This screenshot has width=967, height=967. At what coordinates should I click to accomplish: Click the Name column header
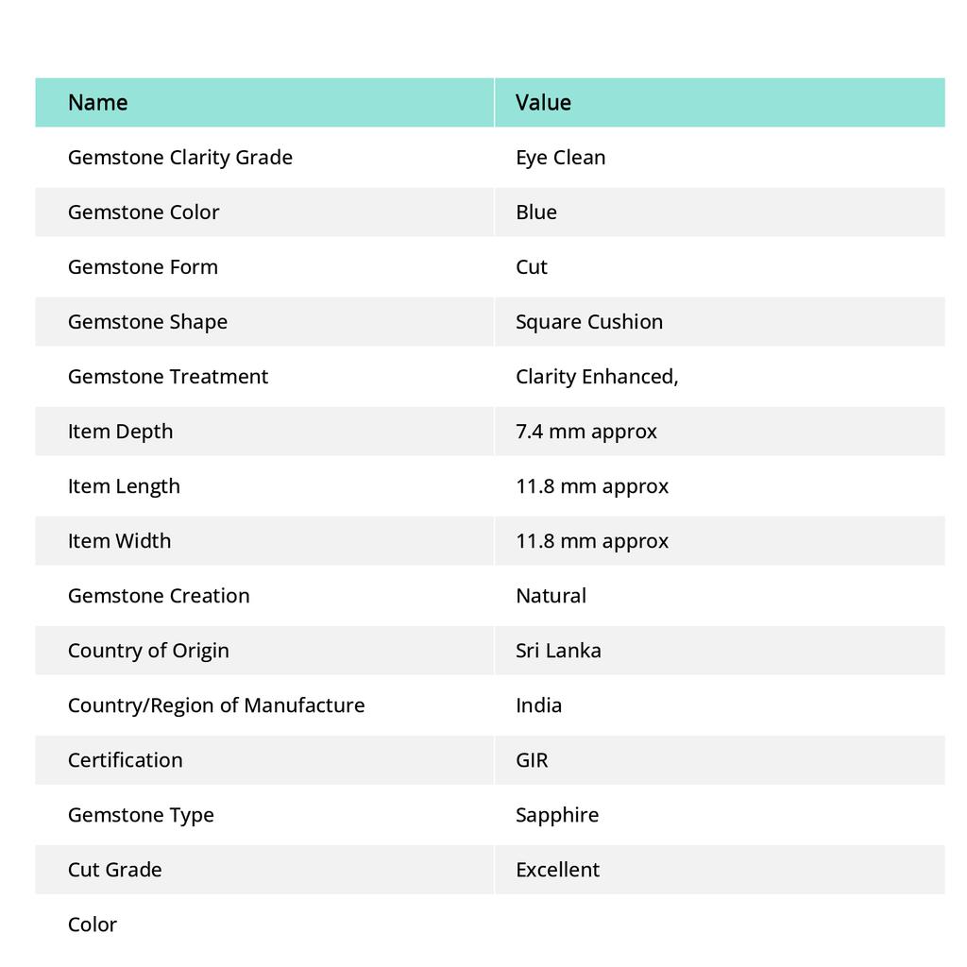[97, 102]
